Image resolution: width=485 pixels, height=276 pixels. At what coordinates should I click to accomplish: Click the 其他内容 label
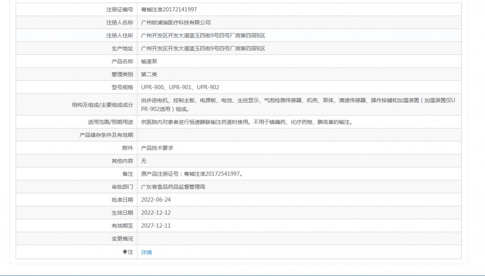pyautogui.click(x=122, y=161)
